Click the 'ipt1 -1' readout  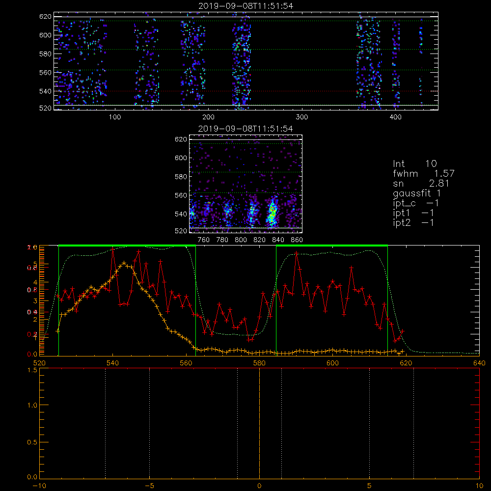(413, 213)
